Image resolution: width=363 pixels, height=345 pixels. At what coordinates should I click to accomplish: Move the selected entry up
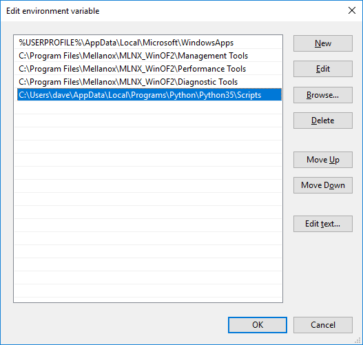[323, 160]
